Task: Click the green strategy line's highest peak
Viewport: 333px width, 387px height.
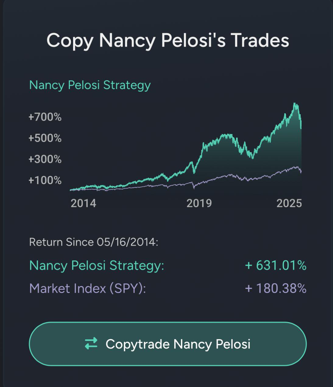Action: click(295, 104)
